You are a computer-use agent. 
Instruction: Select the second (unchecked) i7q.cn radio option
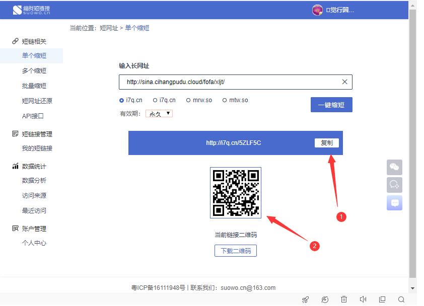(155, 100)
